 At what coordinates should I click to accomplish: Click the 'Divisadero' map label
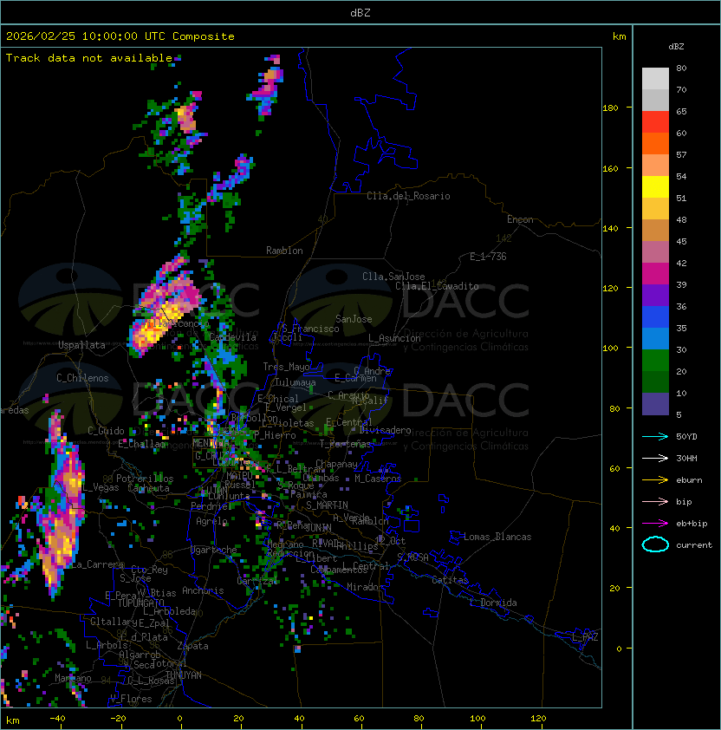point(386,430)
